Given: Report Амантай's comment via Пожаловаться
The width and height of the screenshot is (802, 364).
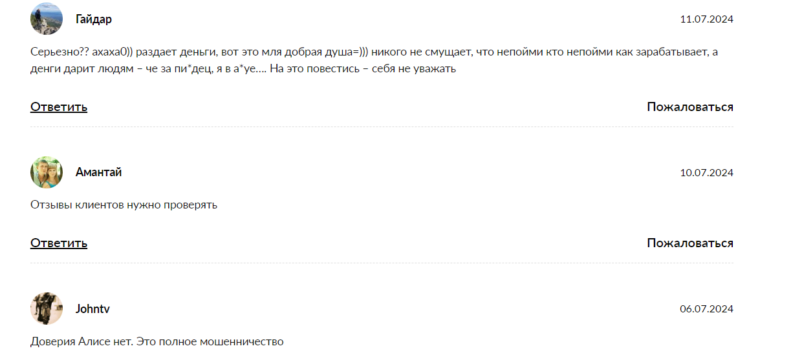Looking at the screenshot, I should (689, 243).
